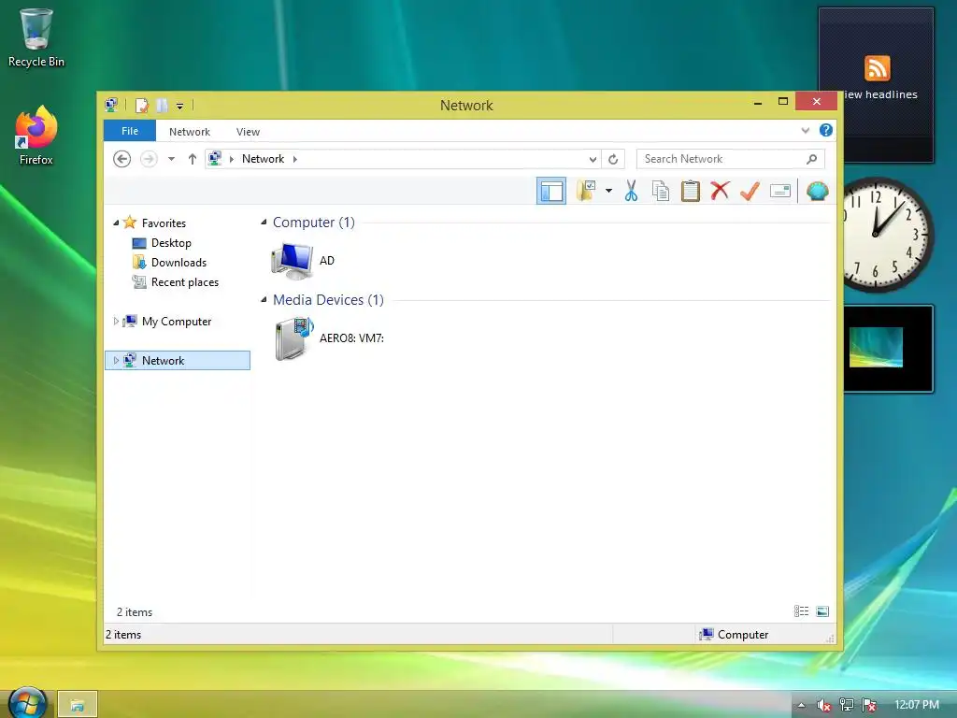Select Desktop under Favorites
Image resolution: width=957 pixels, height=718 pixels.
[171, 242]
